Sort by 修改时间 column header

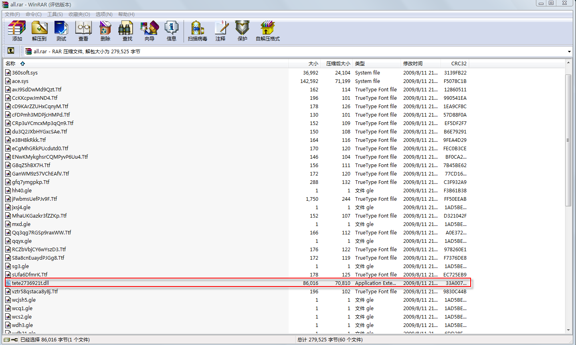click(420, 63)
